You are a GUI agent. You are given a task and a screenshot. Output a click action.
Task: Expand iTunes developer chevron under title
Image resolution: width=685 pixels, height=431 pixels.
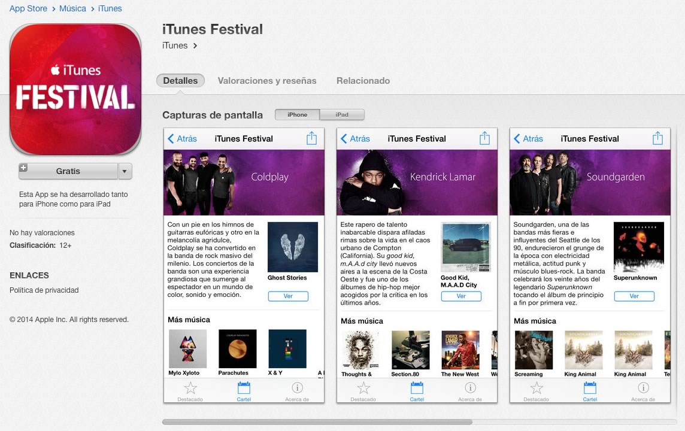195,45
